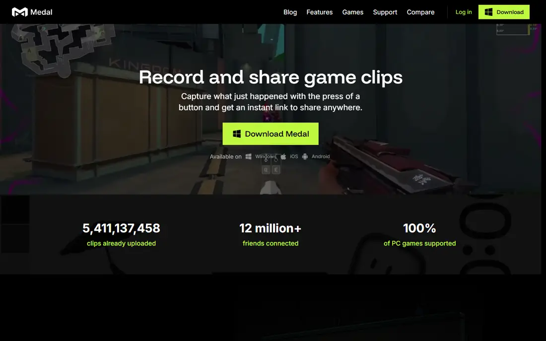This screenshot has height=341, width=546.
Task: Click the 'clips already uploaded' label
Action: (121, 243)
